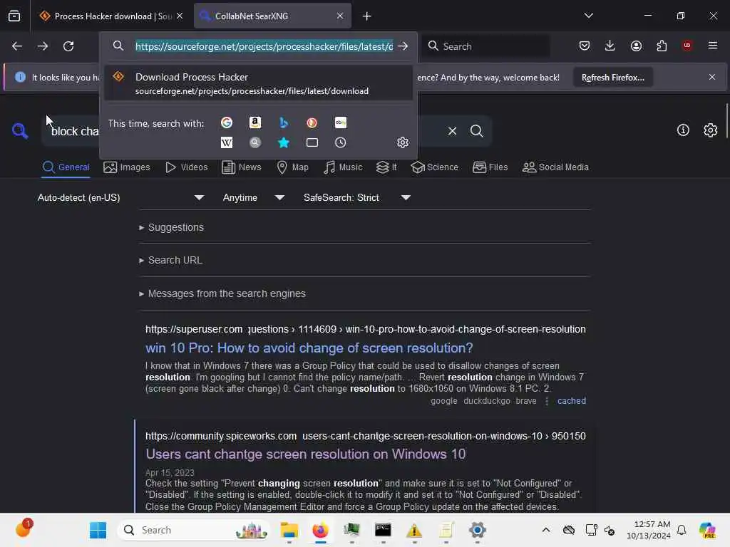Open the language Auto-detect (en-US) dropdown
Image resolution: width=730 pixels, height=547 pixels.
121,198
